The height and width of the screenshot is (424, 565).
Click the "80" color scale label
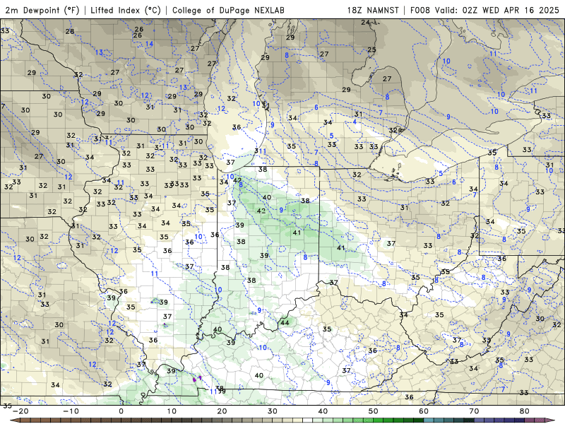tap(525, 411)
